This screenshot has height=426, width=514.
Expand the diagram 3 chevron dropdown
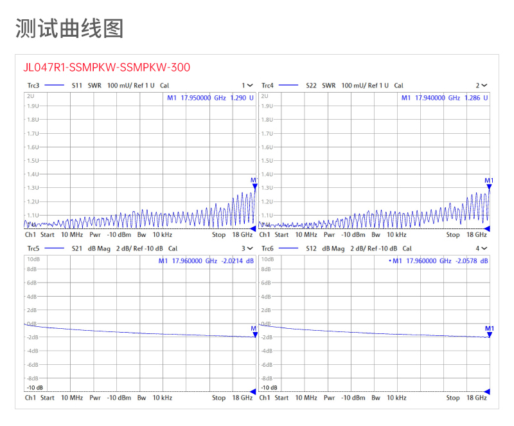[x=251, y=248]
